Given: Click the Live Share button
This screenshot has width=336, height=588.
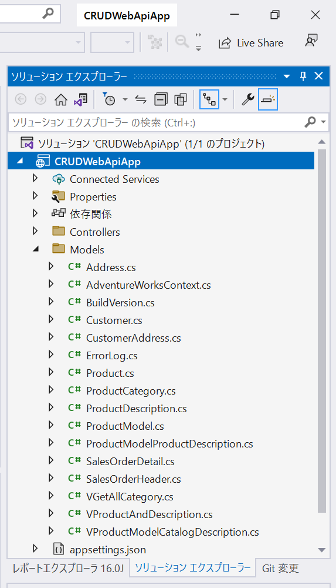Looking at the screenshot, I should tap(251, 43).
